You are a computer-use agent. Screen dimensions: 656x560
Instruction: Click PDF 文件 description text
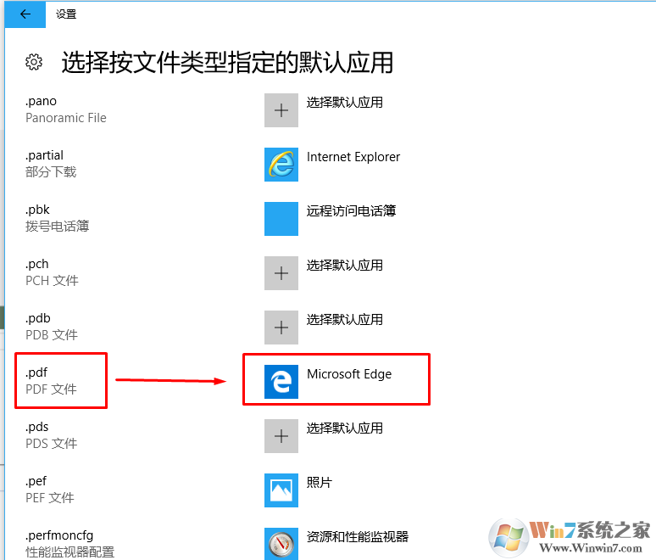[52, 389]
